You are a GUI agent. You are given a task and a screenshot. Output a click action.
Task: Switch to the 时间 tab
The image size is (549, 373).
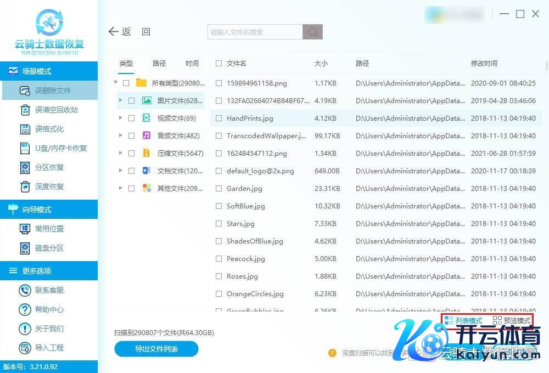click(192, 64)
